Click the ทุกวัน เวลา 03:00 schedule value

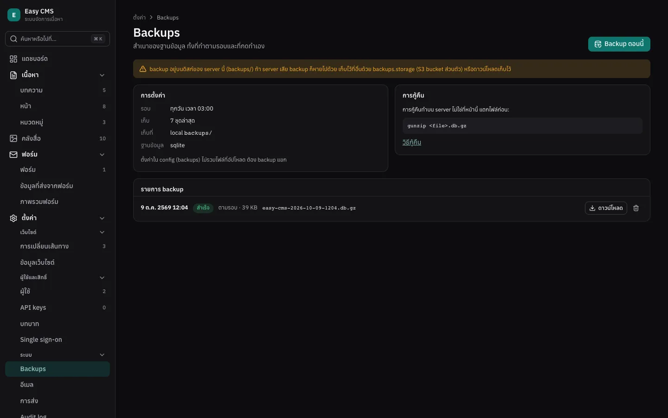(192, 109)
